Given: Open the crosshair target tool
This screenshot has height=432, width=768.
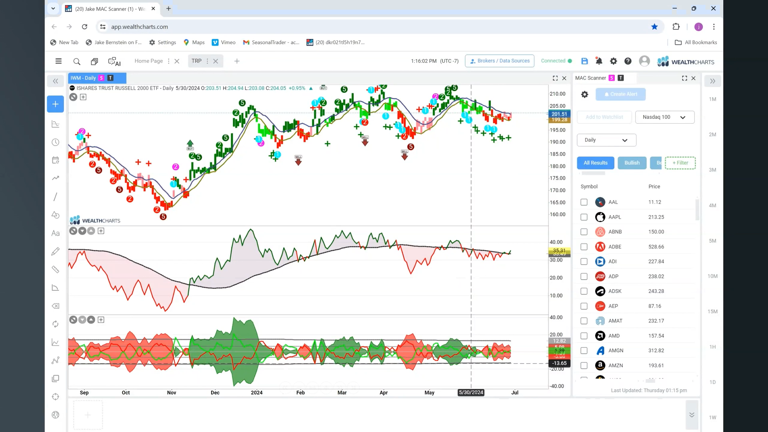Looking at the screenshot, I should click(56, 397).
